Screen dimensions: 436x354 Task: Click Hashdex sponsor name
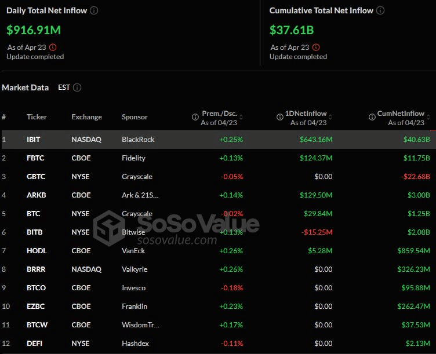(x=136, y=344)
